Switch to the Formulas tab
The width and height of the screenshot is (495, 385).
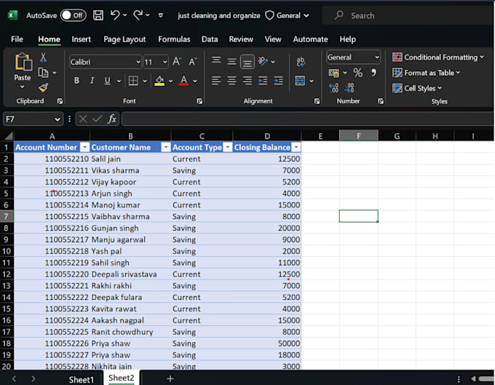(x=174, y=39)
